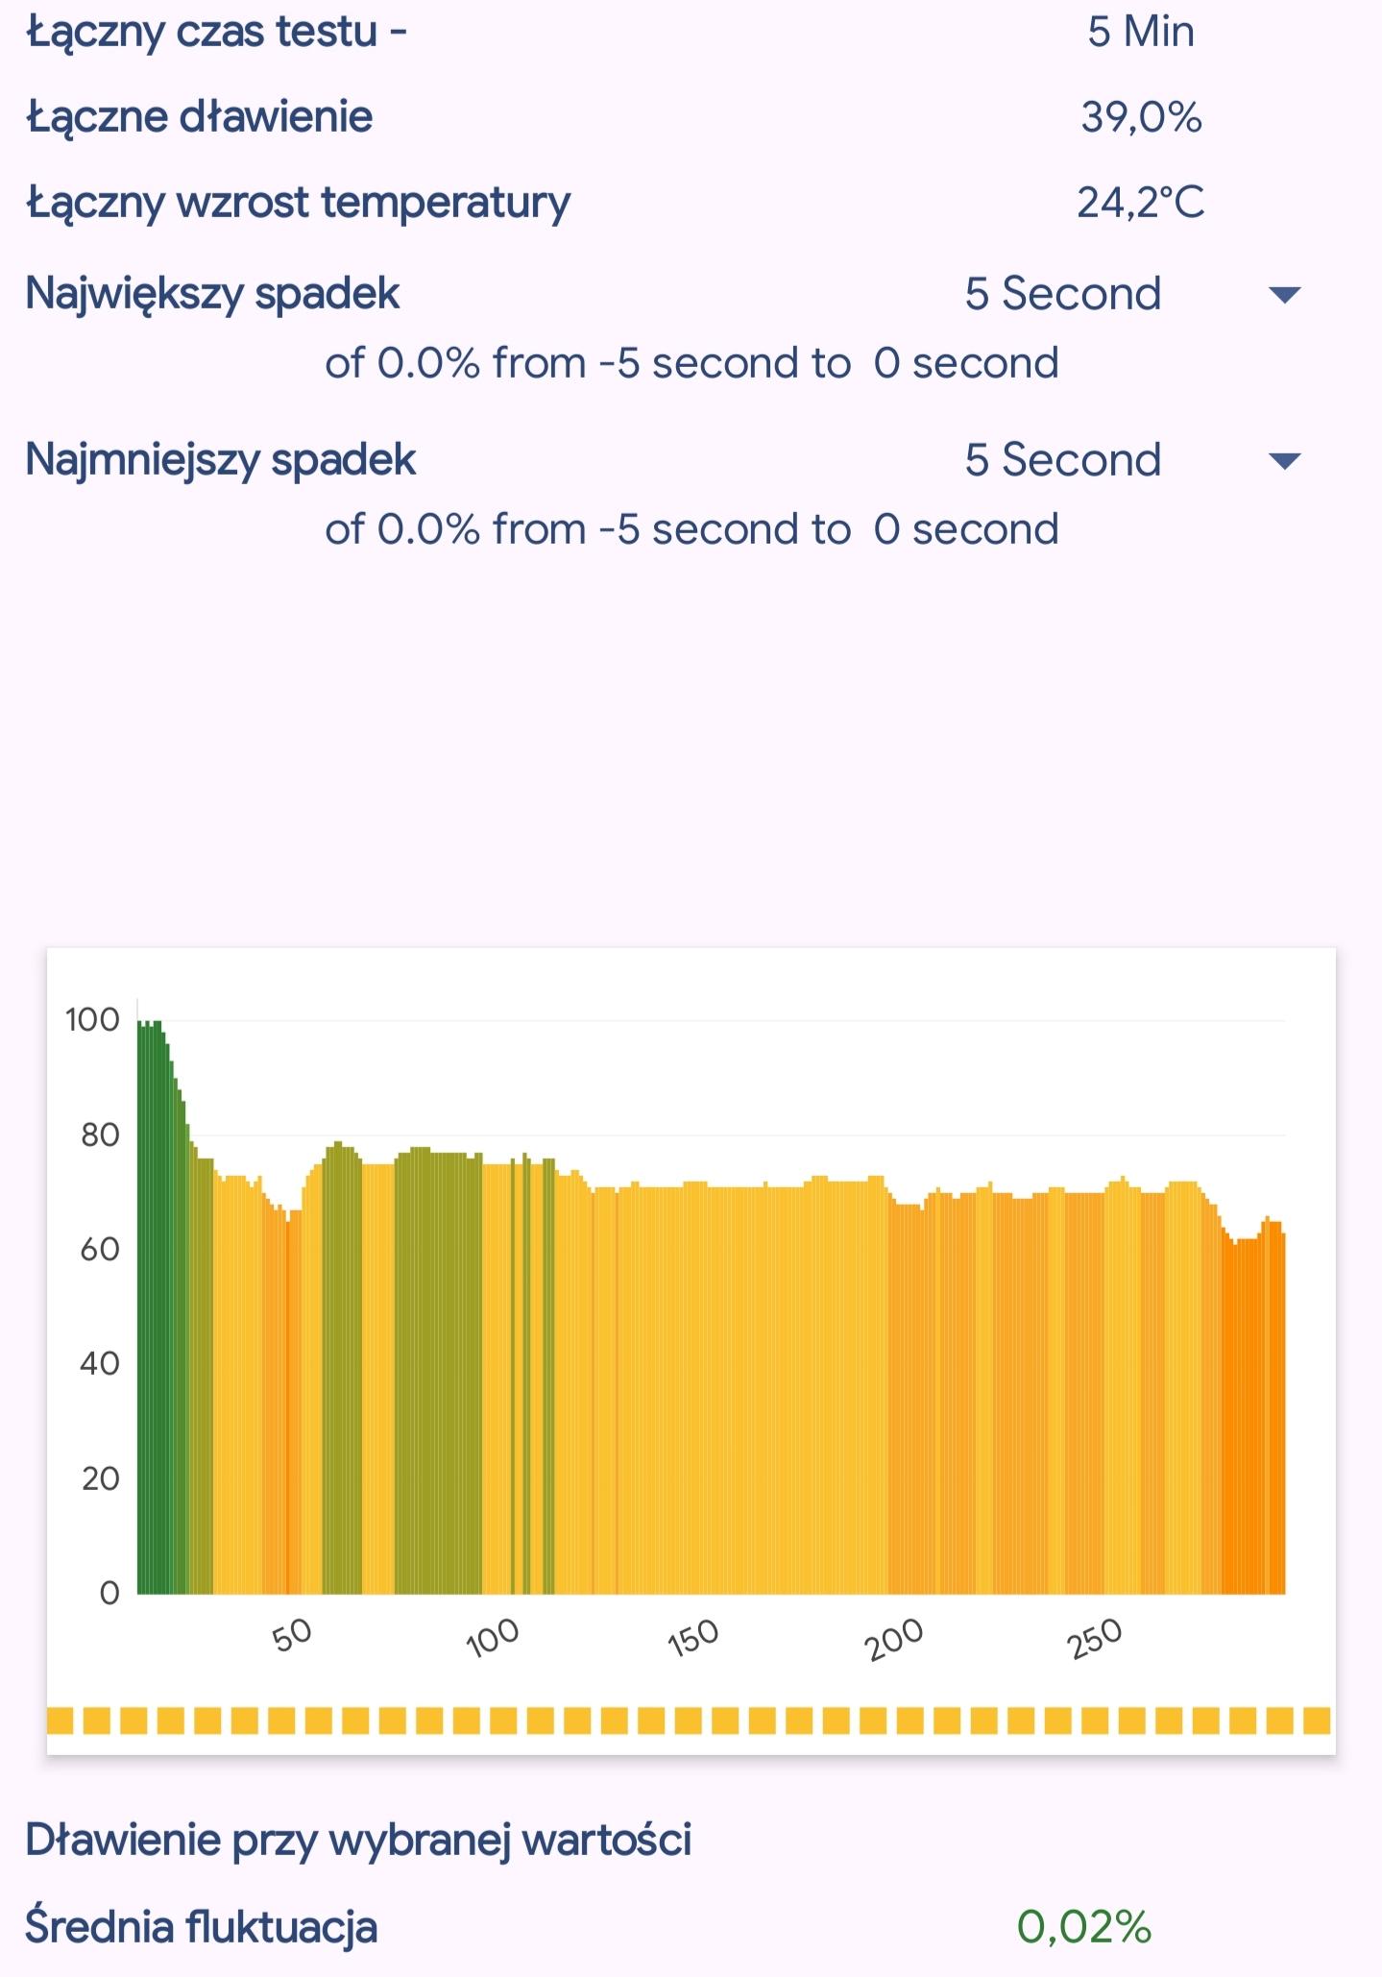Click the "Średnia fluktuacja" label
Viewport: 1382px width, 1977px height.
pos(201,1927)
